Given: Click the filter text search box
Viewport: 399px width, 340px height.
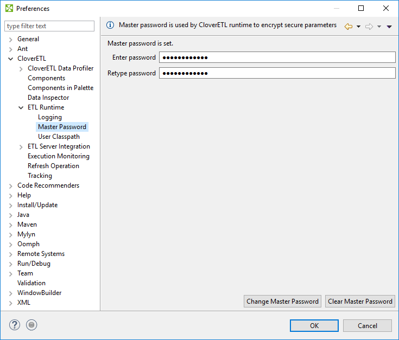Looking at the screenshot, I should coord(49,26).
